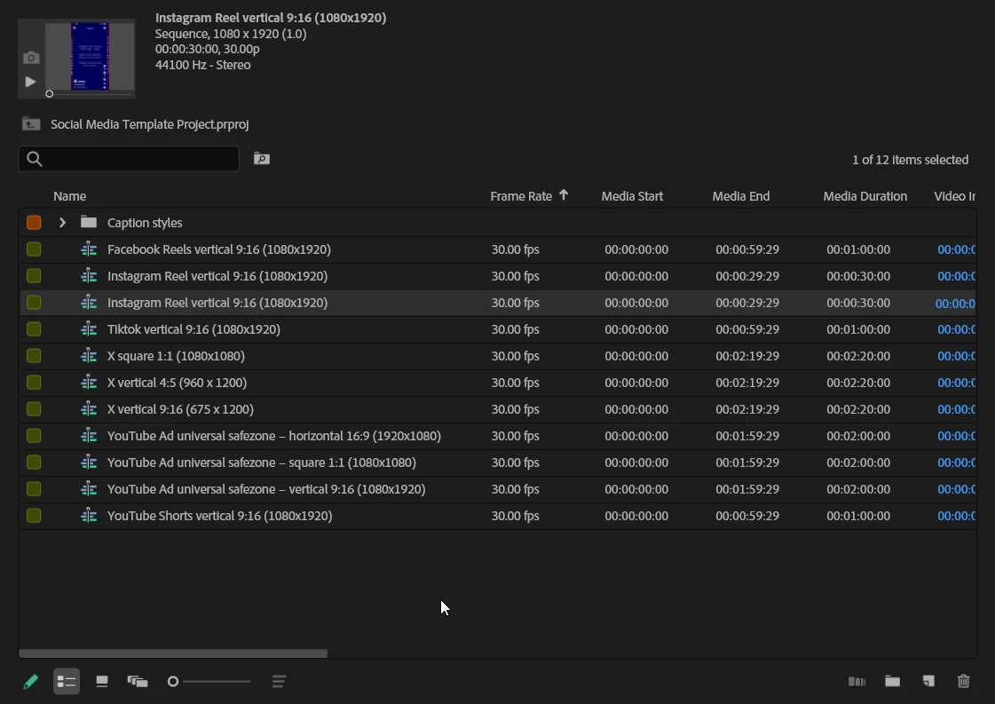Image resolution: width=995 pixels, height=704 pixels.
Task: Expand the Caption styles bin
Action: 62,223
